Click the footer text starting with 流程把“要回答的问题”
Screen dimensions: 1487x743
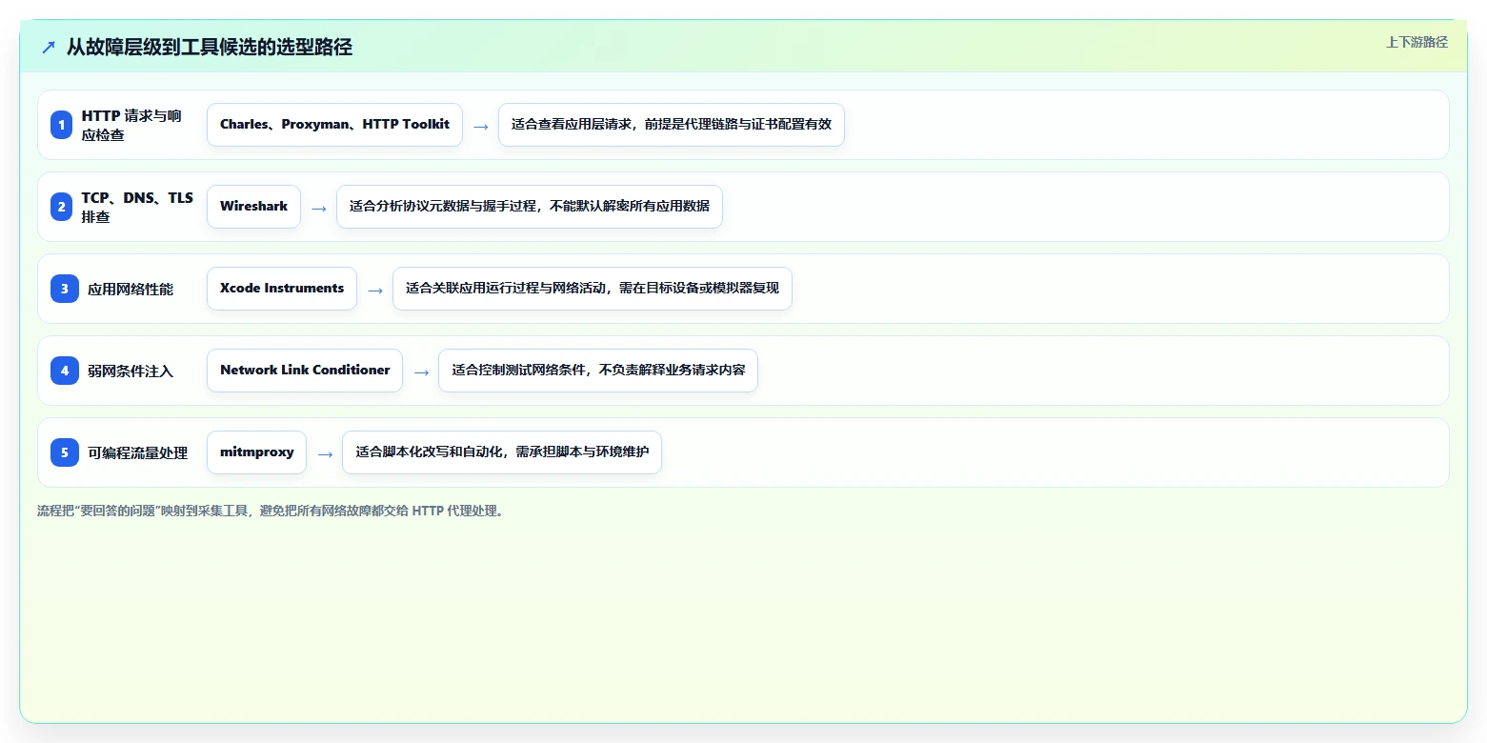click(271, 511)
